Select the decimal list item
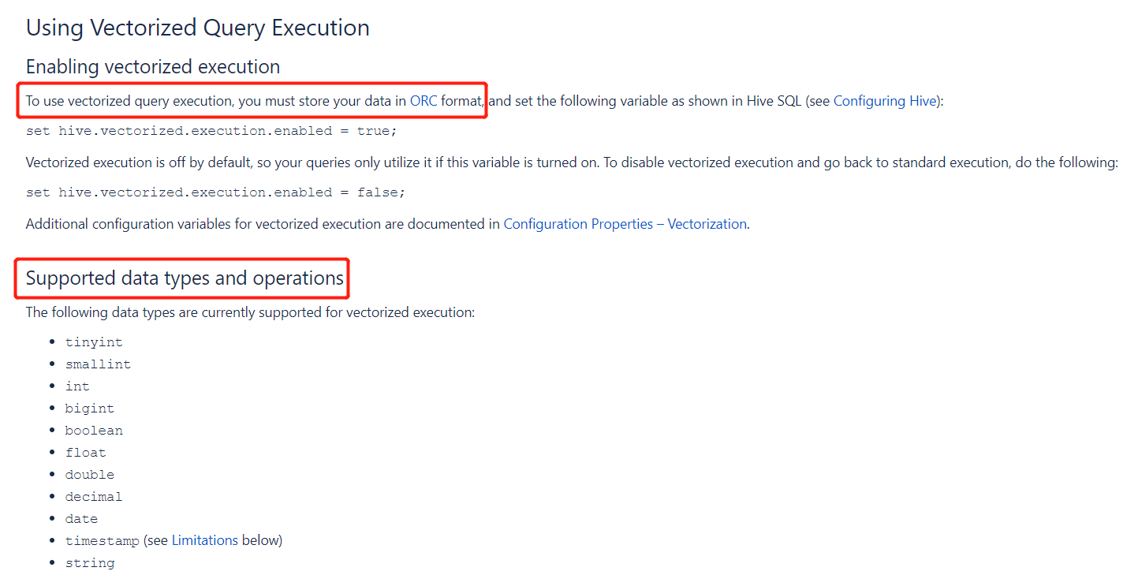 (x=94, y=497)
